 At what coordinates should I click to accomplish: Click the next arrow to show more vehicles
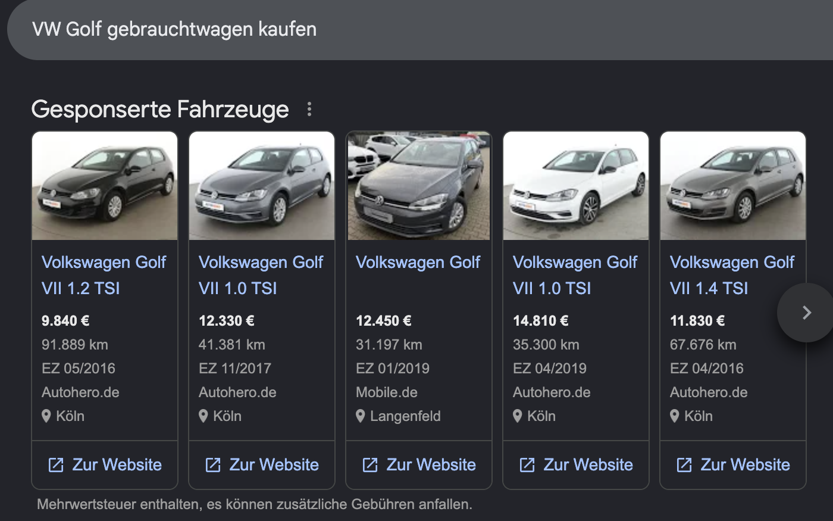(806, 313)
